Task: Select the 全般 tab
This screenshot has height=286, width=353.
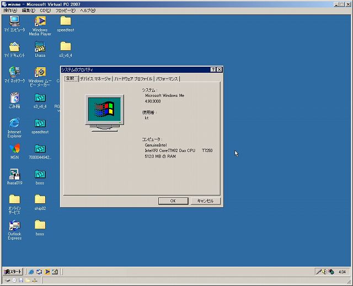Action: 71,78
